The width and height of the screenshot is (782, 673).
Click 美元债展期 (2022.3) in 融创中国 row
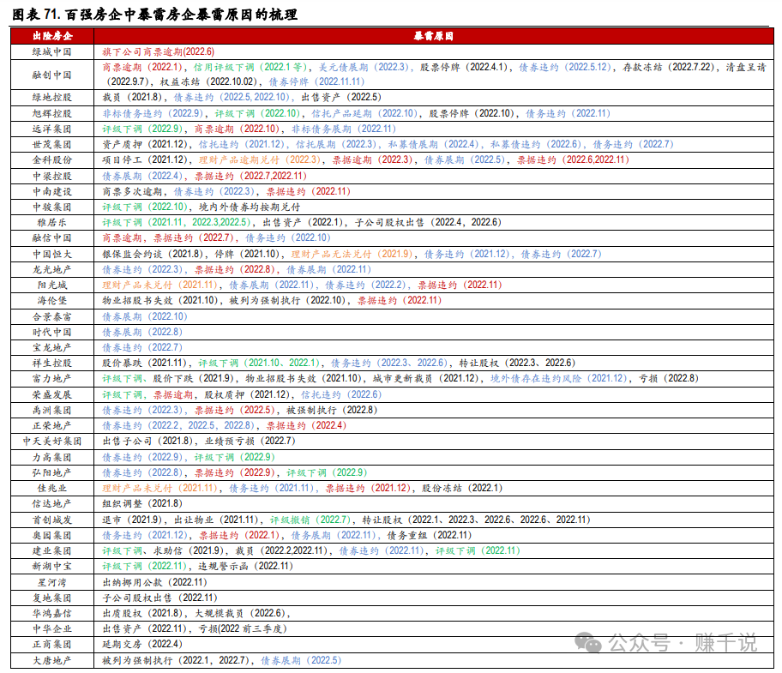364,67
